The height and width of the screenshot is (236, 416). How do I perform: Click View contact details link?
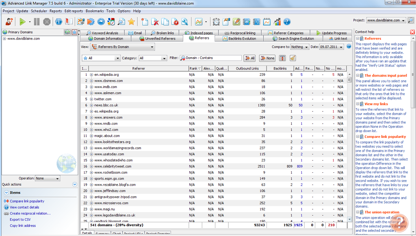[24, 207]
